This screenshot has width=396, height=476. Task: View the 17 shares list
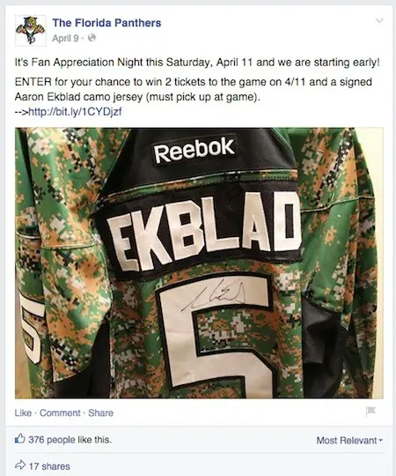click(x=49, y=466)
